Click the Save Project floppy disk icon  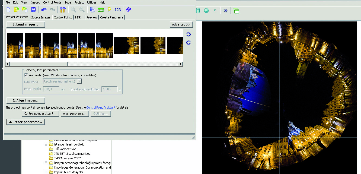click(33, 10)
